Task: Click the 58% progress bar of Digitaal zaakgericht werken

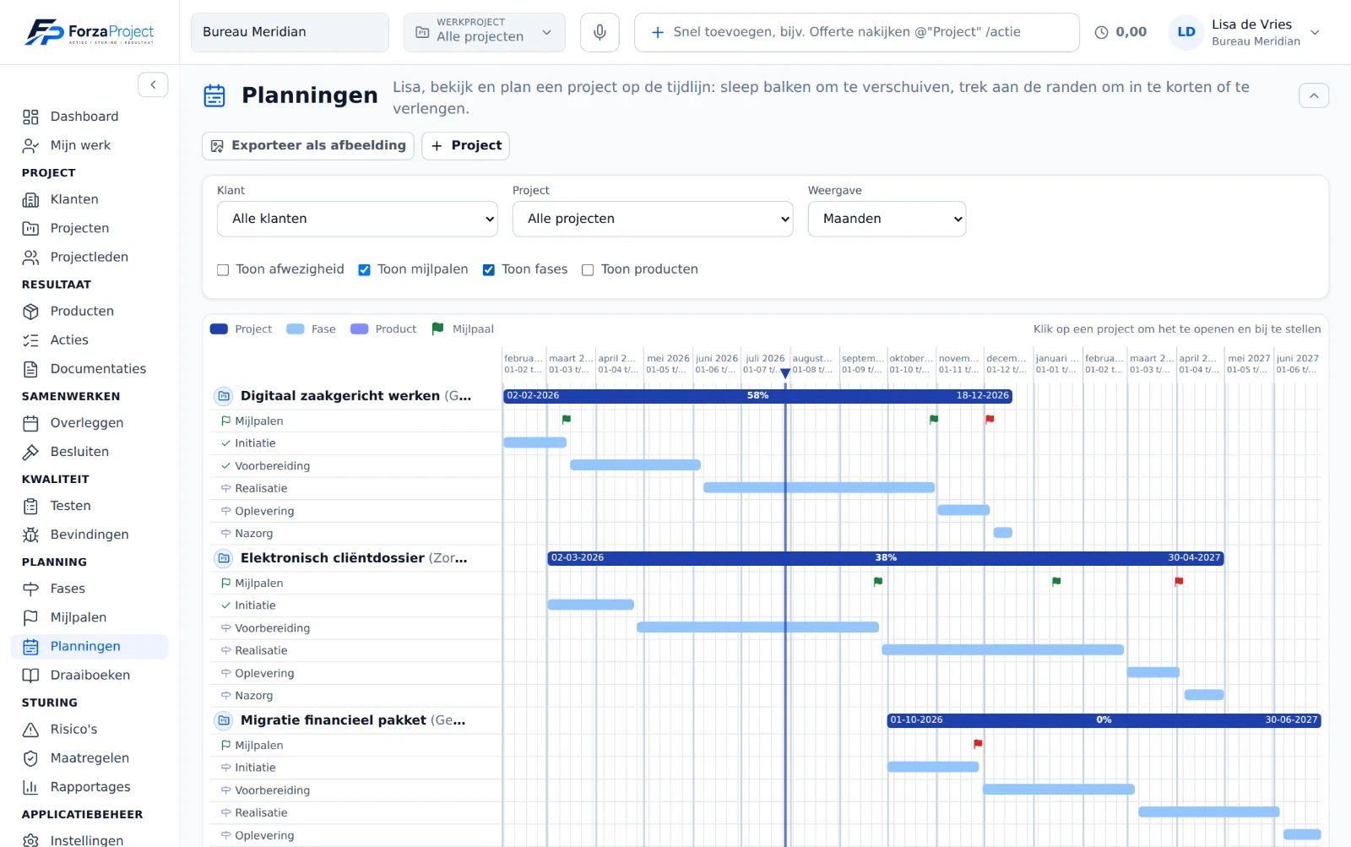Action: click(757, 395)
